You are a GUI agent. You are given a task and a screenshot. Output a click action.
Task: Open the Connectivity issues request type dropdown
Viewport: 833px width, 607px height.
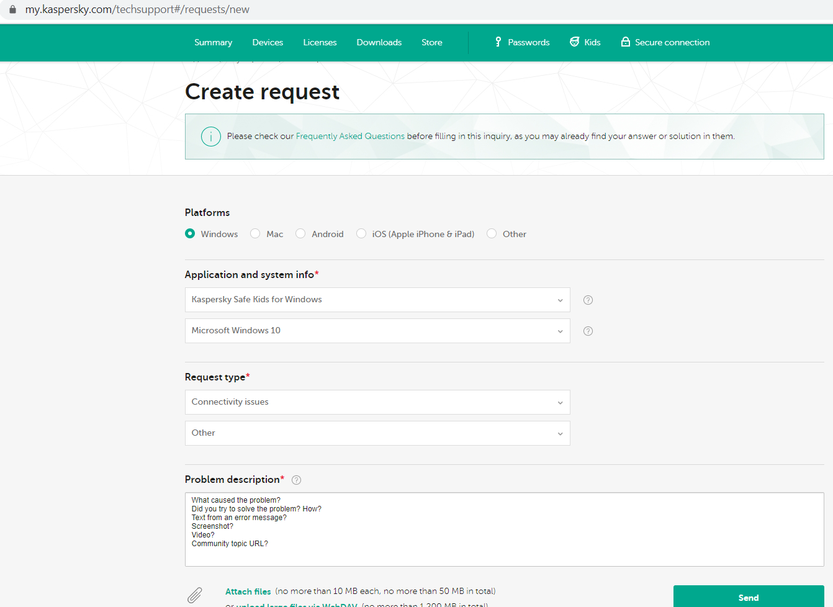[x=377, y=402]
